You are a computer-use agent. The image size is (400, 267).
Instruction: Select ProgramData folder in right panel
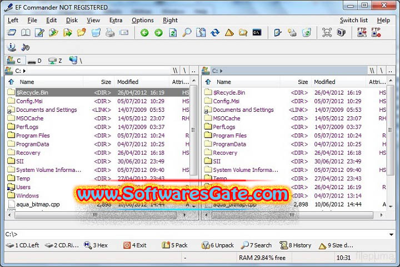click(229, 144)
